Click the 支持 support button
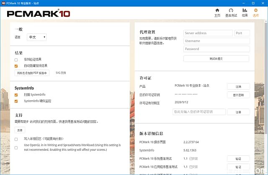268x175 pixels. click(20, 130)
